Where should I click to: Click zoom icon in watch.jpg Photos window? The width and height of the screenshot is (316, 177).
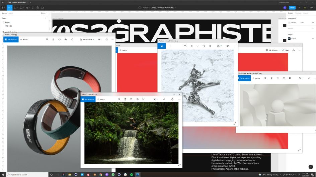coord(47,39)
